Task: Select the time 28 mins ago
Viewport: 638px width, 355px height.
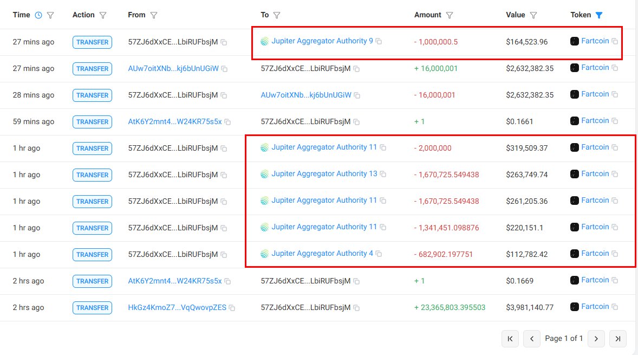Action: [x=34, y=95]
